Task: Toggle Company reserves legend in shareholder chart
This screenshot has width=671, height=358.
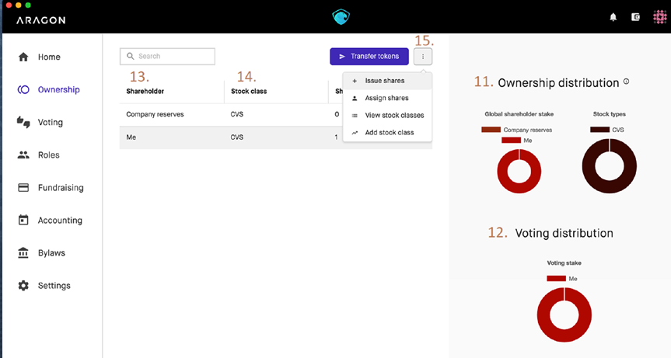Action: (x=517, y=130)
